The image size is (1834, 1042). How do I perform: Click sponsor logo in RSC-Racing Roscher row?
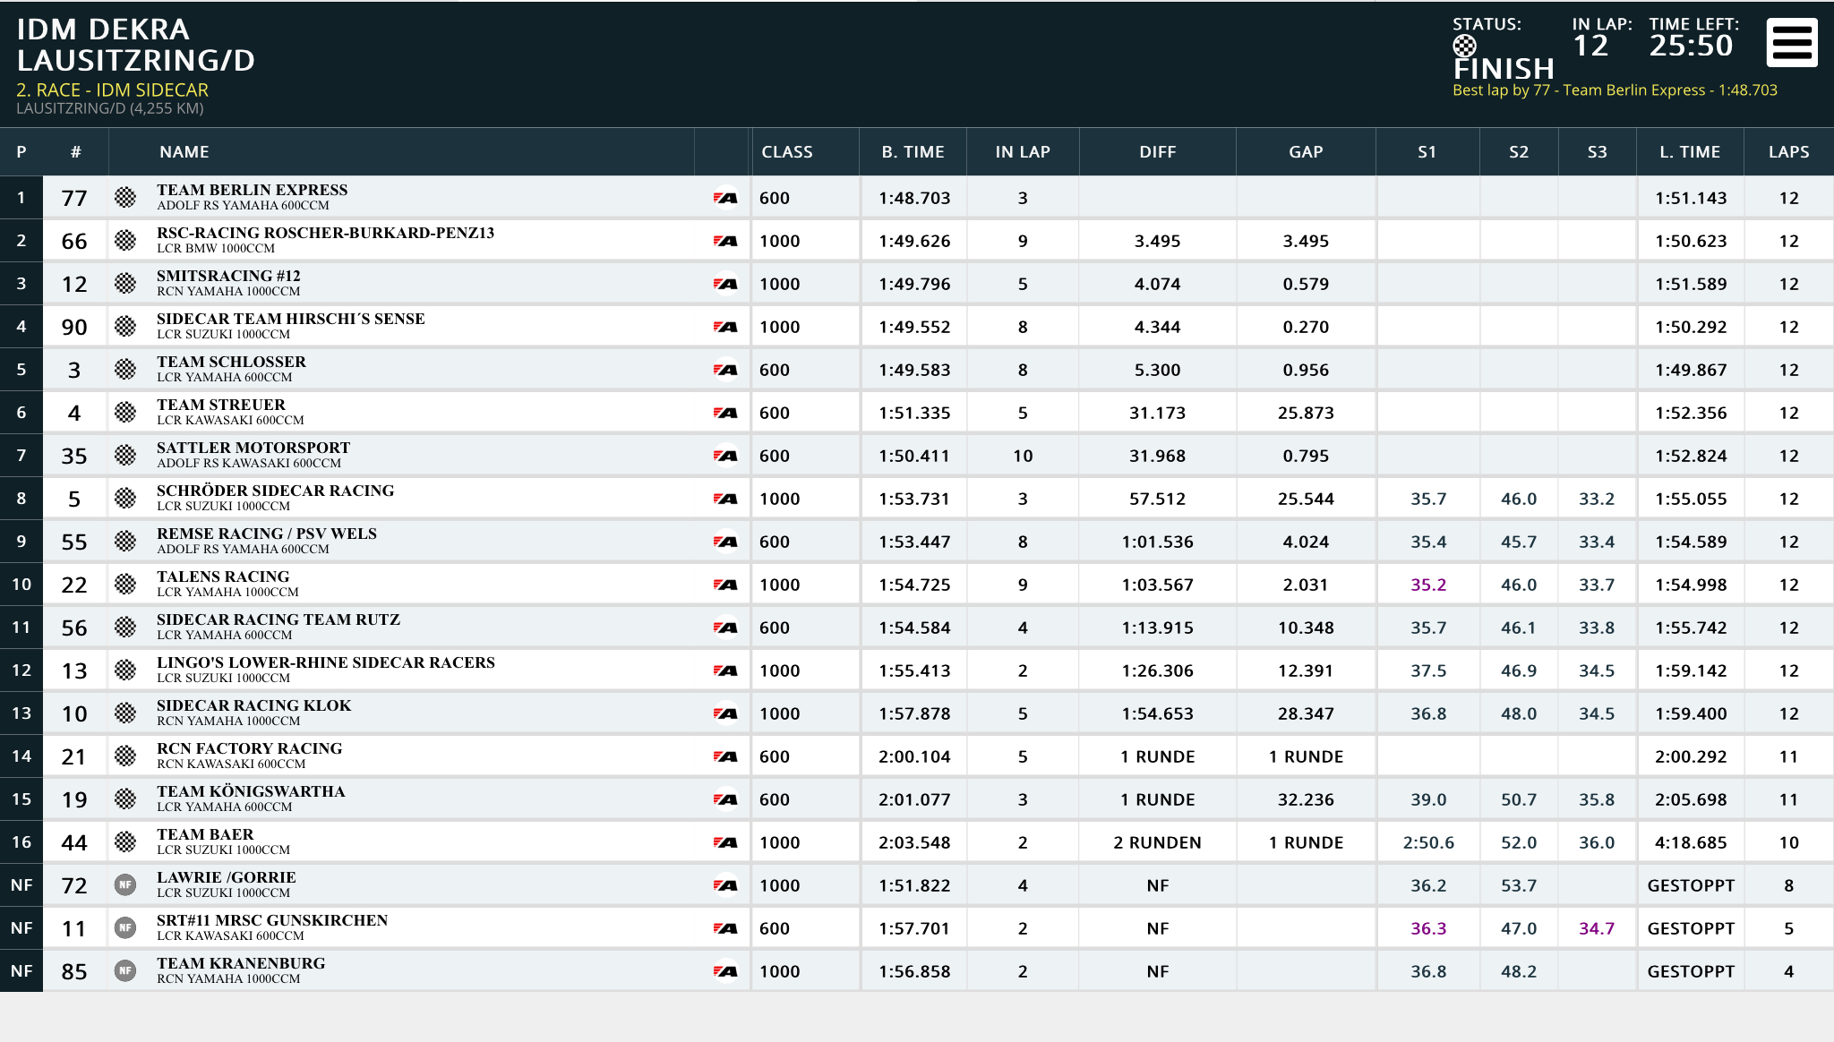[725, 241]
